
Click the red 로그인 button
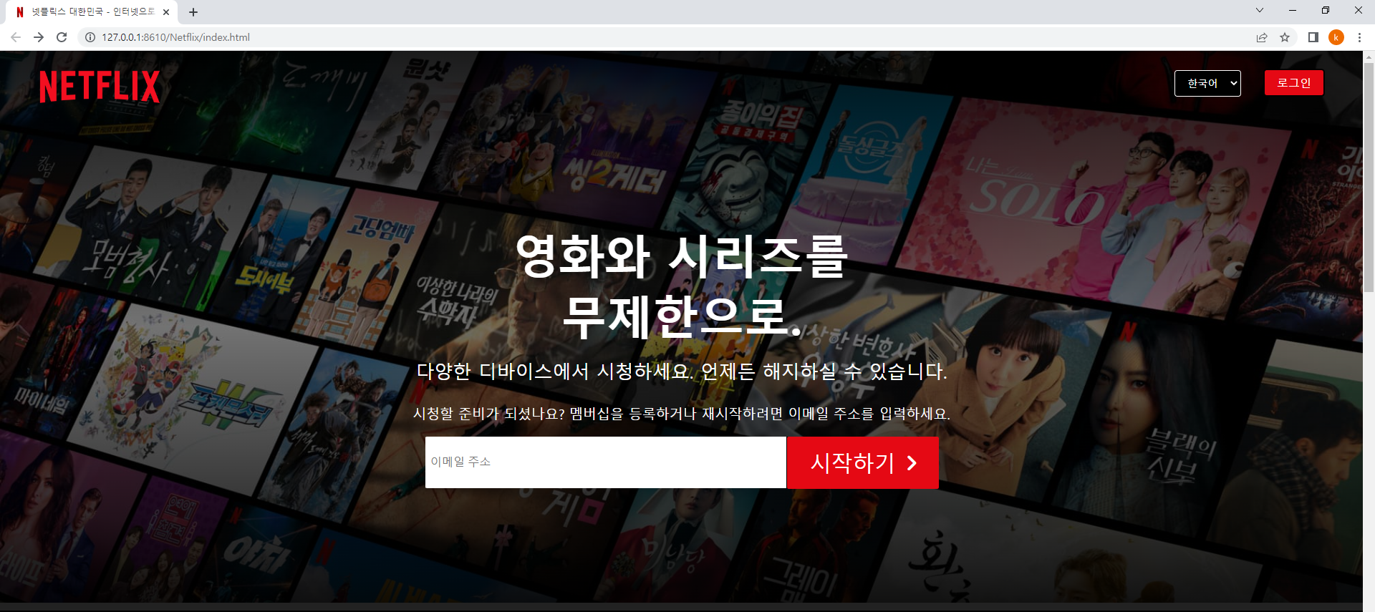(1293, 83)
